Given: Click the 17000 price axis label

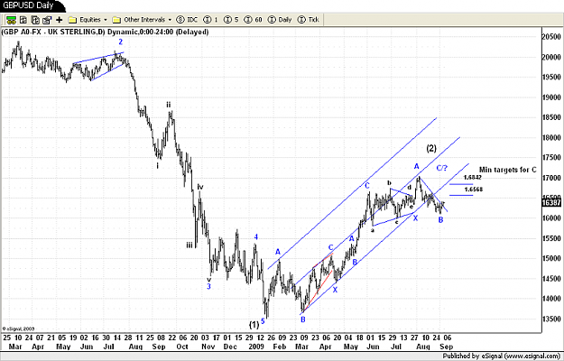Looking at the screenshot, I should pyautogui.click(x=553, y=178).
